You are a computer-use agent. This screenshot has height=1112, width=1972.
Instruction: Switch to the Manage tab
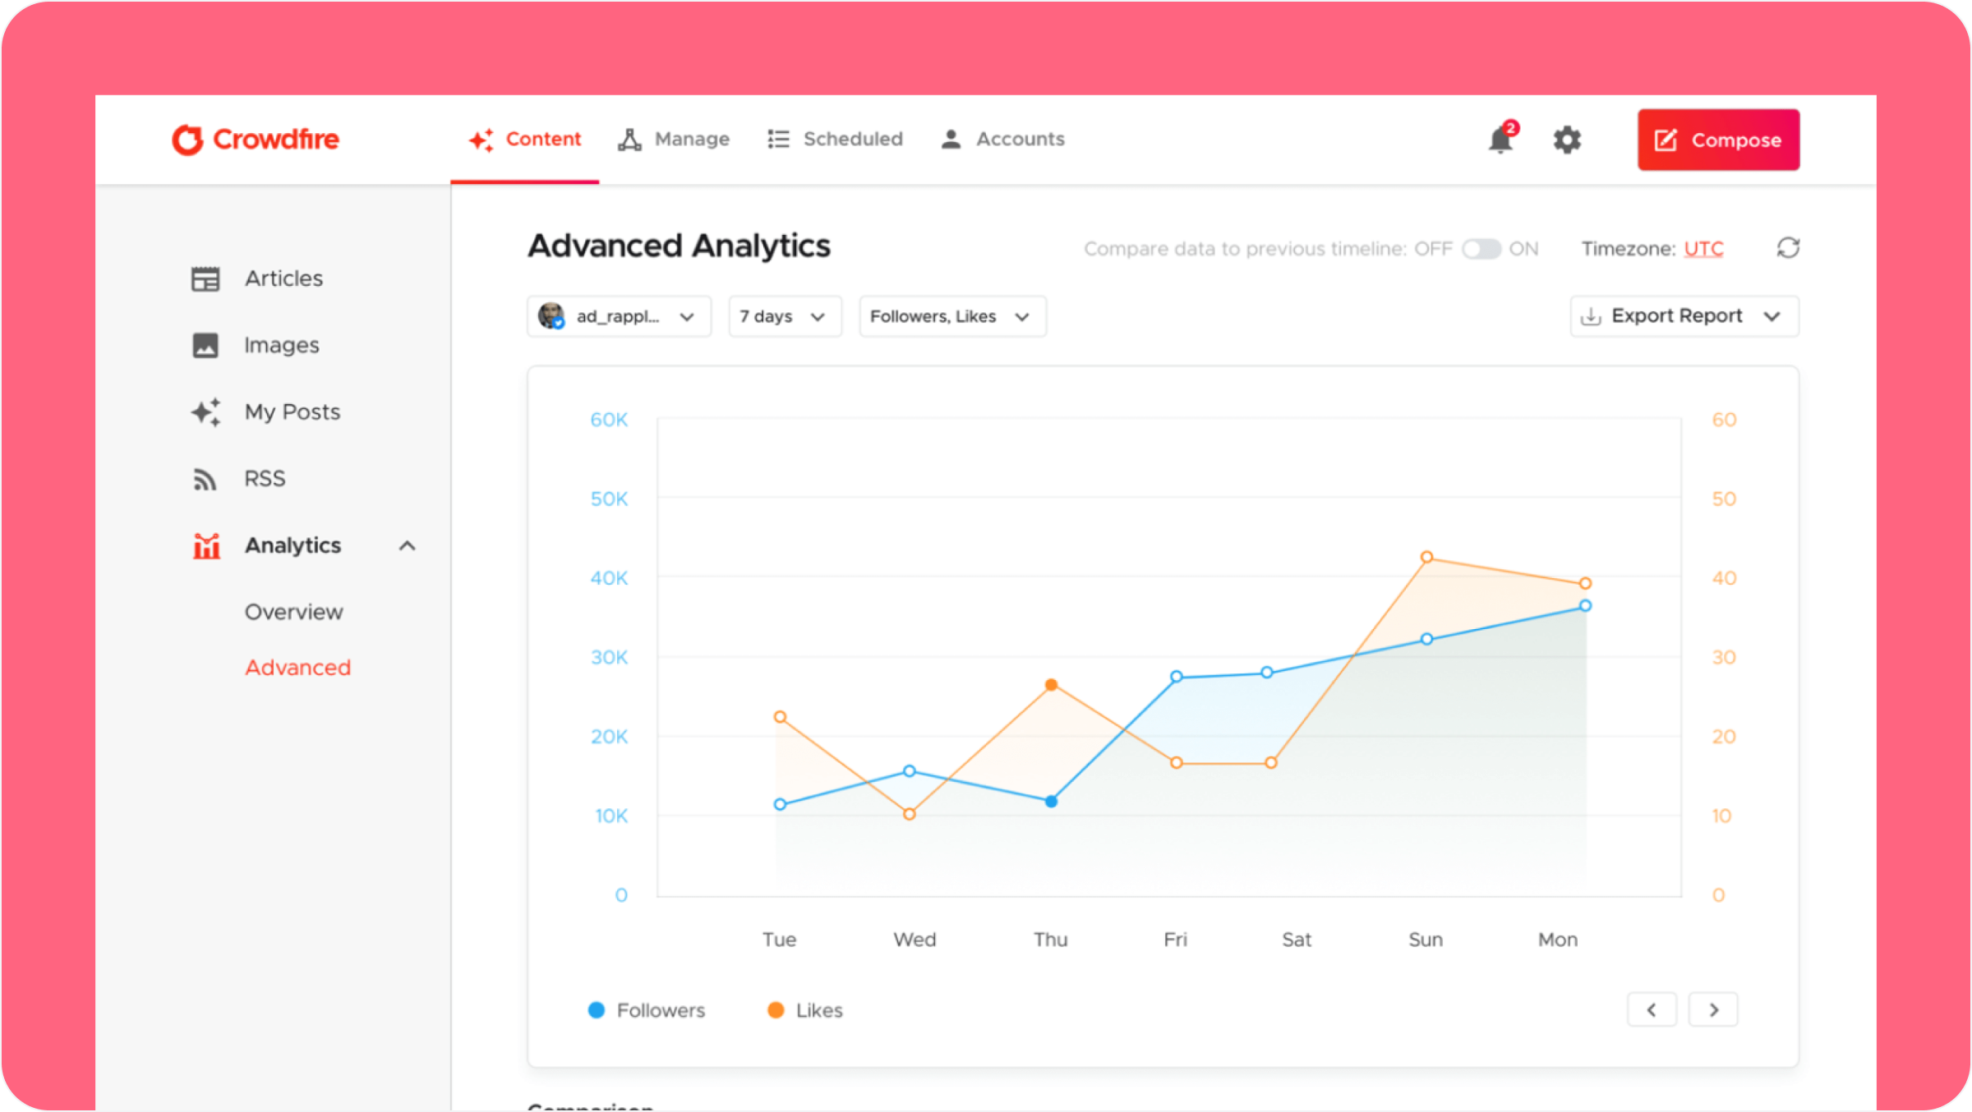pos(674,140)
